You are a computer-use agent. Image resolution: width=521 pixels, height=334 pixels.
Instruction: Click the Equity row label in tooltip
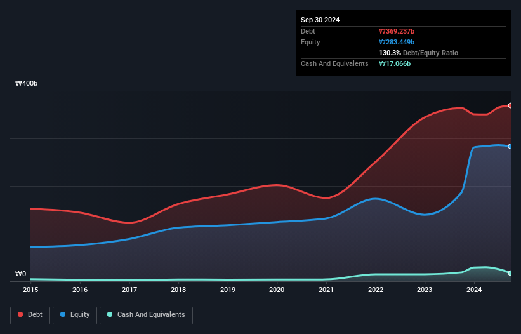(310, 42)
